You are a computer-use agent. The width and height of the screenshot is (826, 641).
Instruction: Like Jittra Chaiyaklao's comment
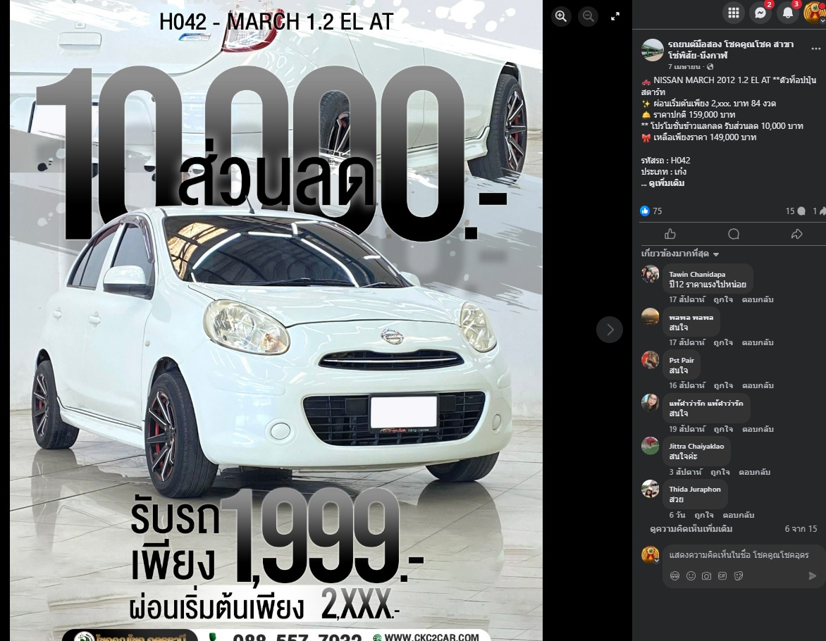coord(720,472)
